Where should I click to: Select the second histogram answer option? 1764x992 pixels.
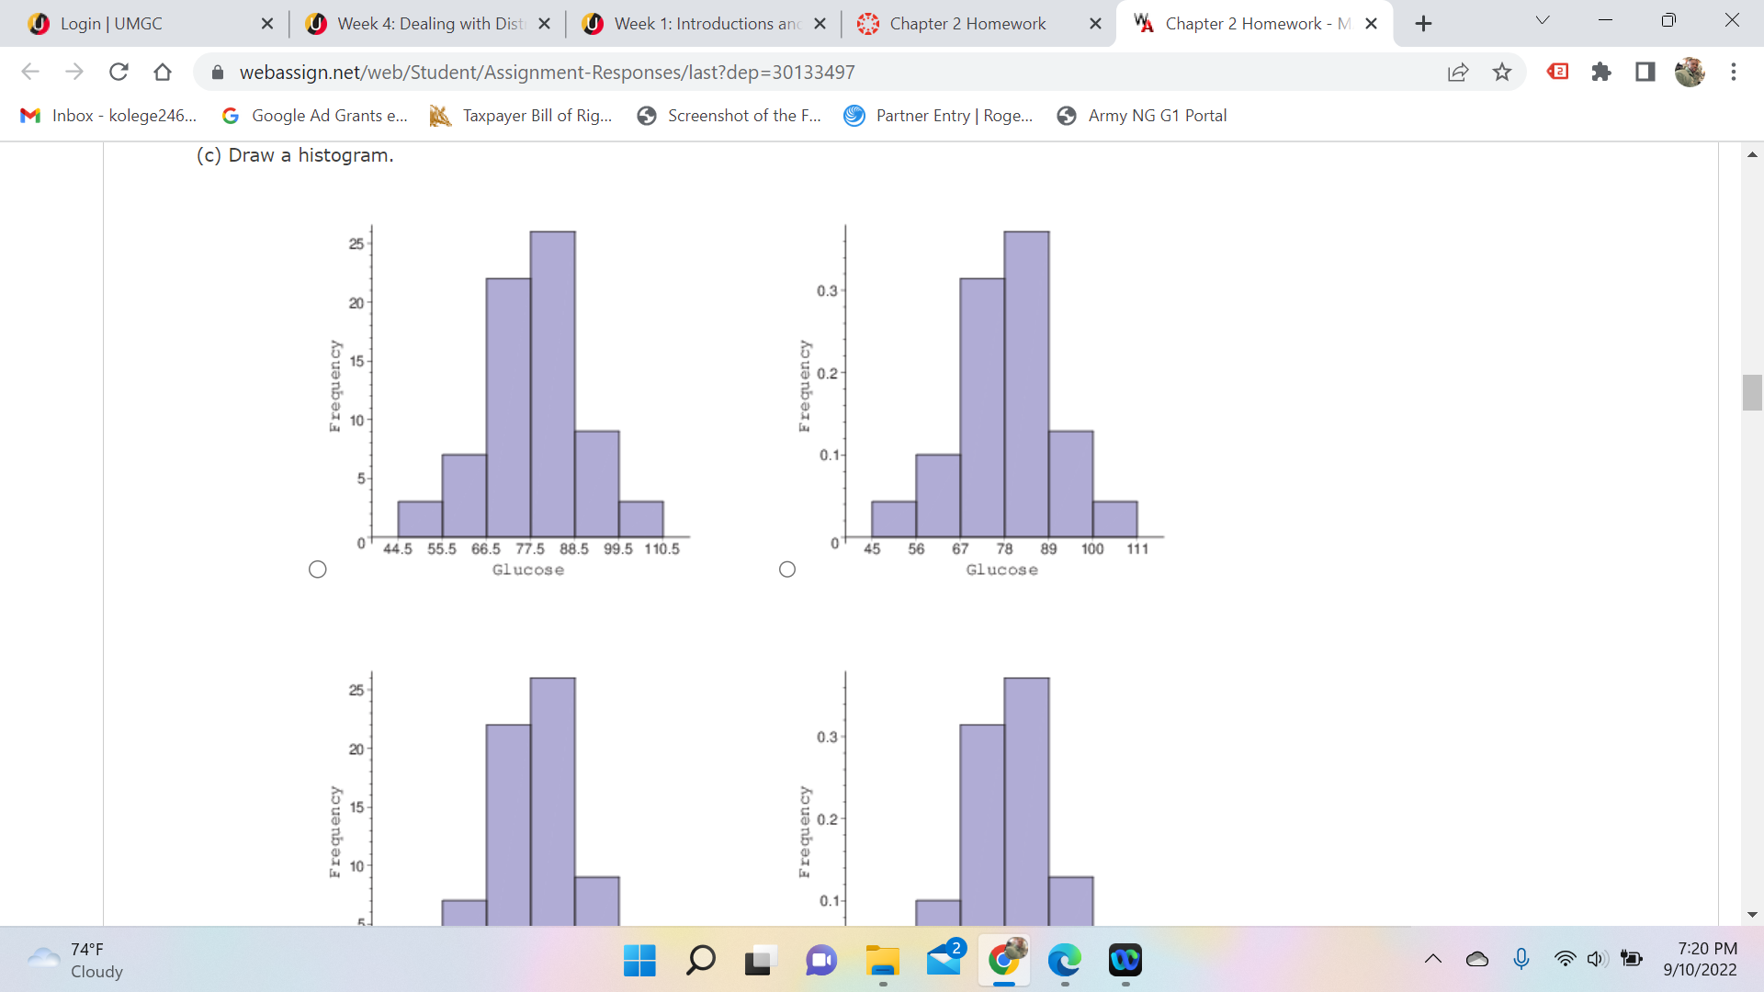point(787,569)
